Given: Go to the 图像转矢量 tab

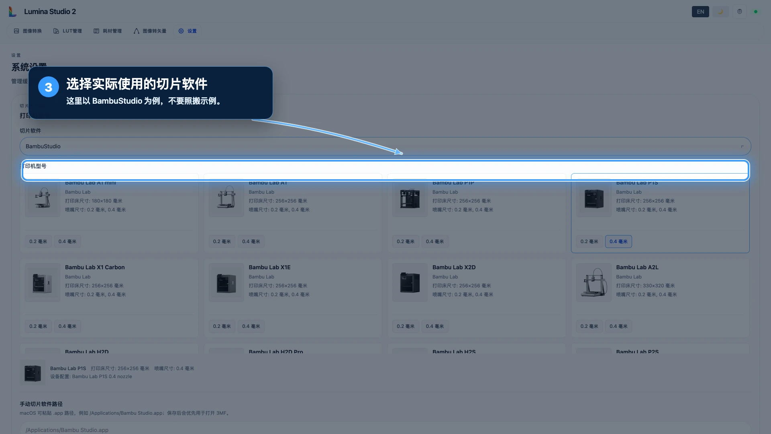Looking at the screenshot, I should click(150, 31).
